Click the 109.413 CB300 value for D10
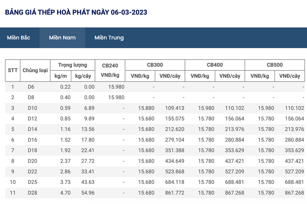The image size is (307, 204). pos(175,108)
